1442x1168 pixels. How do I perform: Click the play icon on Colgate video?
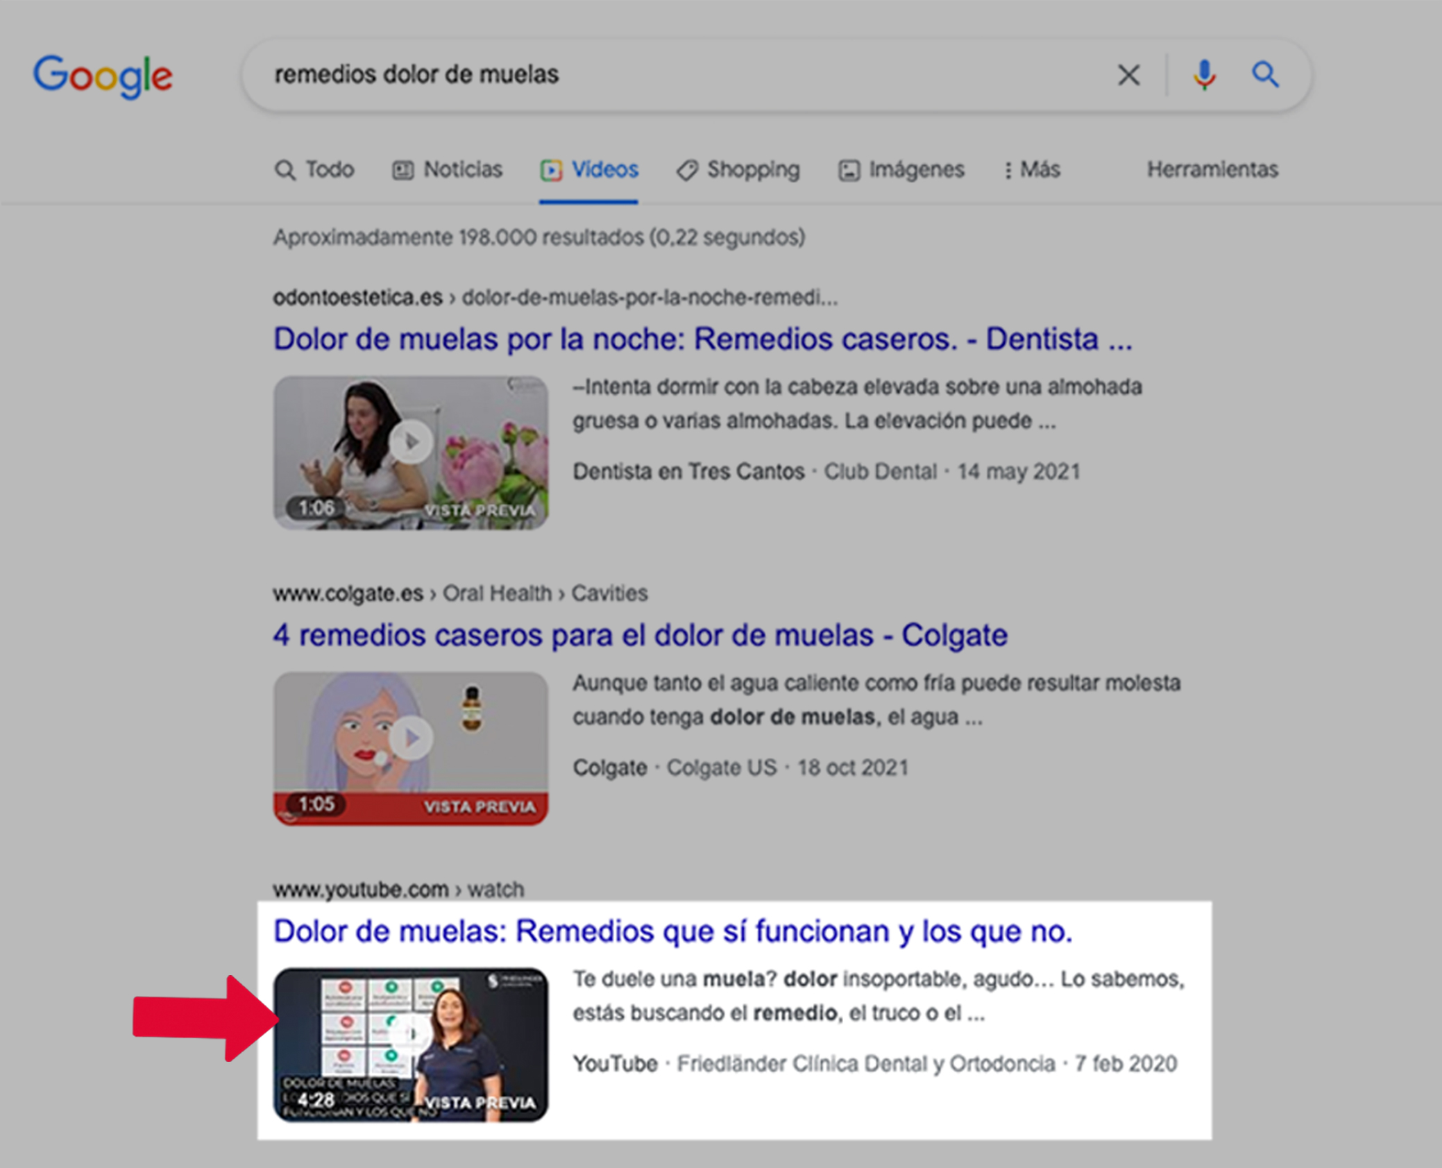click(x=411, y=738)
